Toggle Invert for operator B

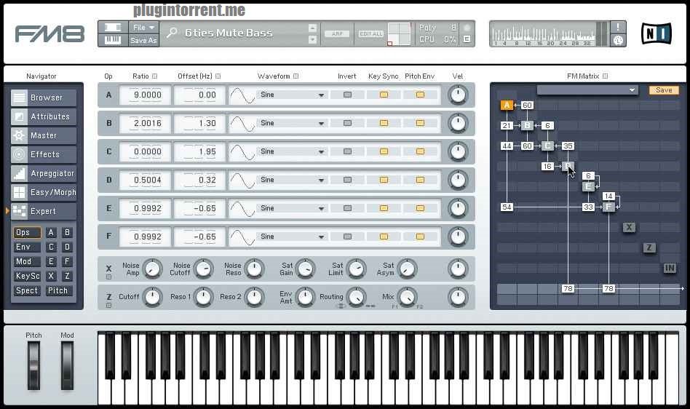coord(348,123)
